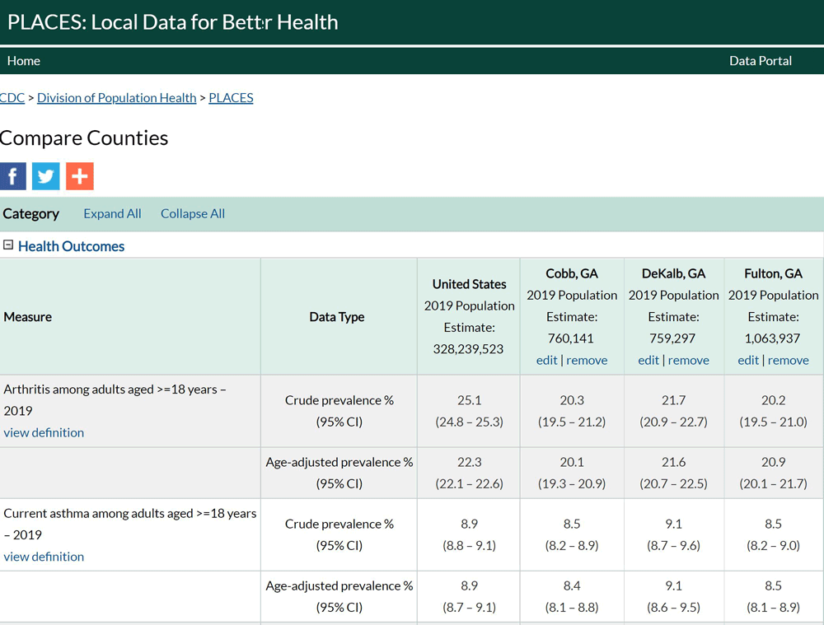Open the AddThis plus share icon
The image size is (824, 625).
(79, 175)
